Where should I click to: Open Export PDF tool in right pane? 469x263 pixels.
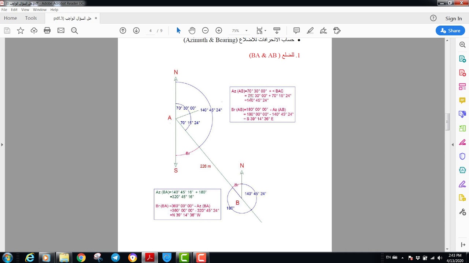click(x=462, y=59)
